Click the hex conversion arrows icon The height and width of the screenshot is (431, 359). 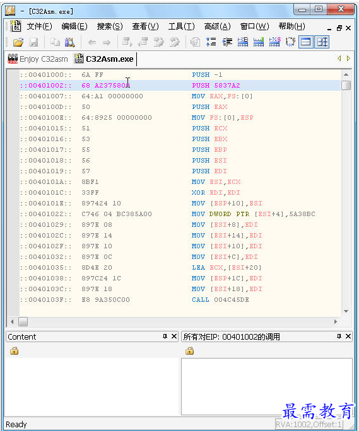point(290,42)
